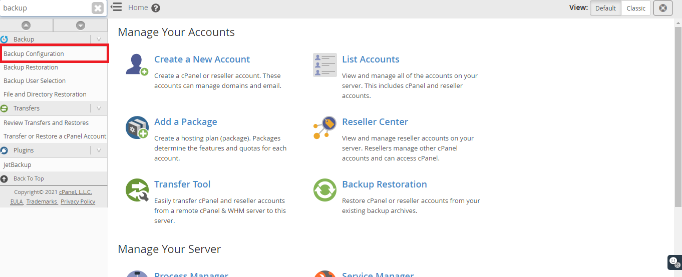The height and width of the screenshot is (277, 682).
Task: Open Backup Restoration in sidebar
Action: pos(31,67)
